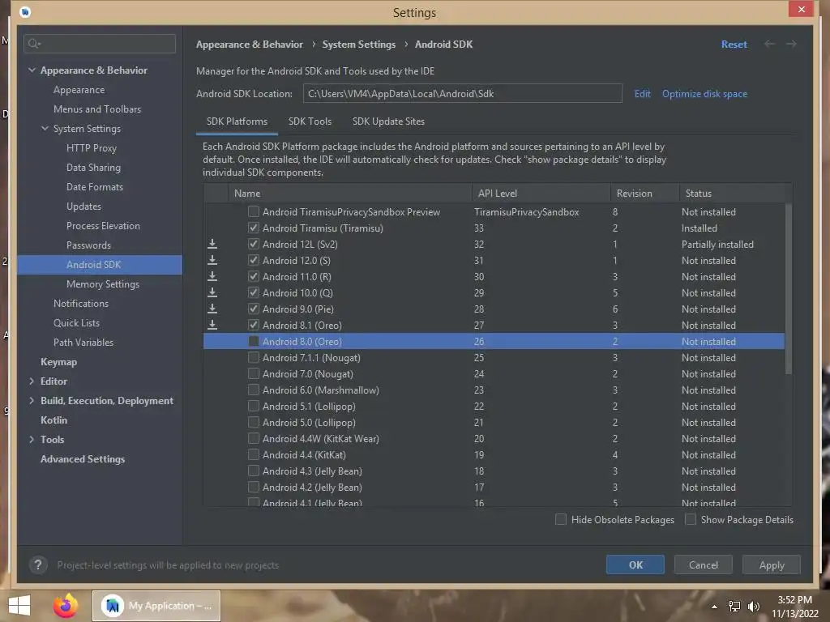This screenshot has height=622, width=830.
Task: Show hidden tray icons arrow
Action: (x=715, y=607)
